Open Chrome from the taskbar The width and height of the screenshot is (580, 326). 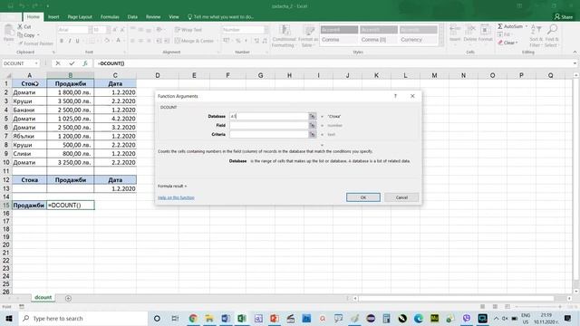[193, 318]
